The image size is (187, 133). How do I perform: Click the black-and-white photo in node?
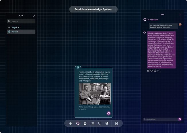pyautogui.click(x=95, y=94)
